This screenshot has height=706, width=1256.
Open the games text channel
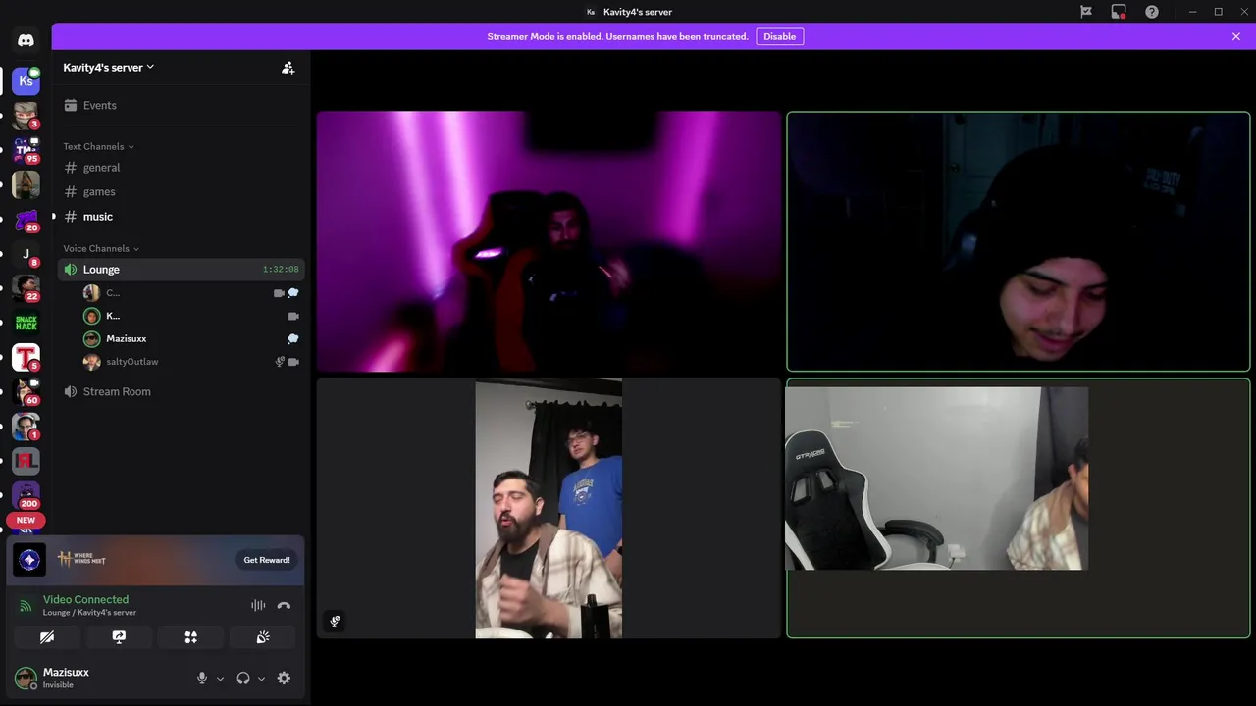(x=181, y=192)
